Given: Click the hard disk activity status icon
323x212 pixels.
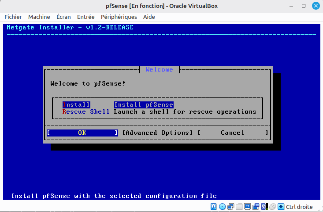Looking at the screenshot, I should click(x=214, y=206).
